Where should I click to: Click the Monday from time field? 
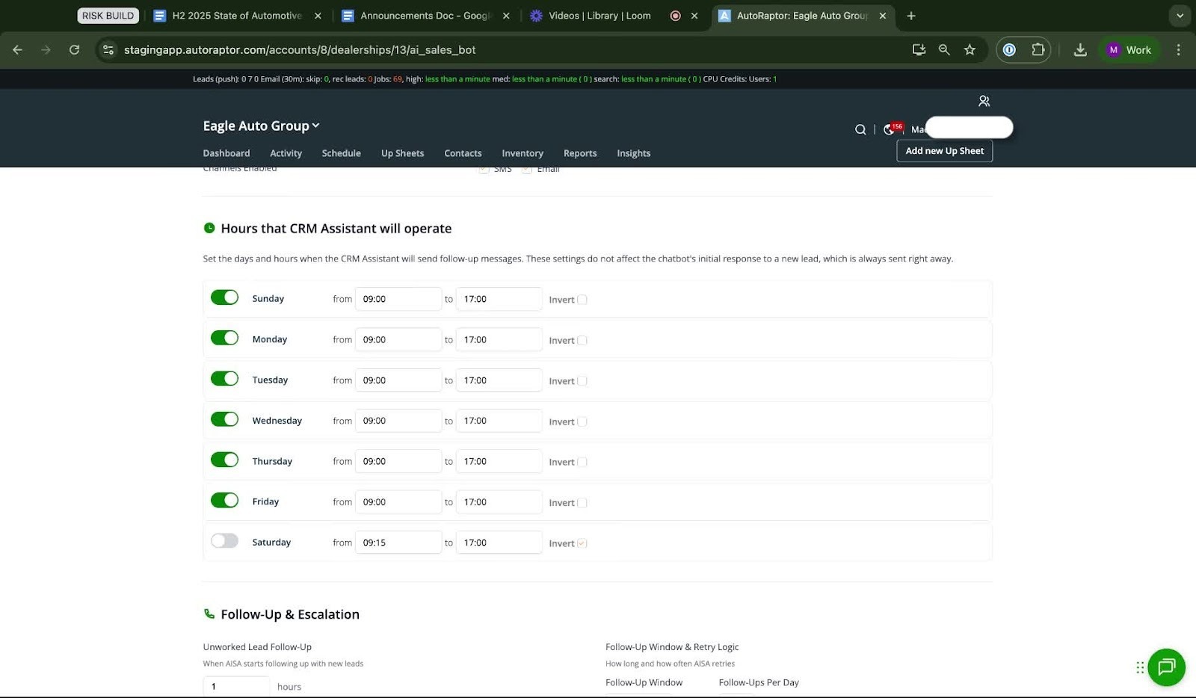(398, 339)
